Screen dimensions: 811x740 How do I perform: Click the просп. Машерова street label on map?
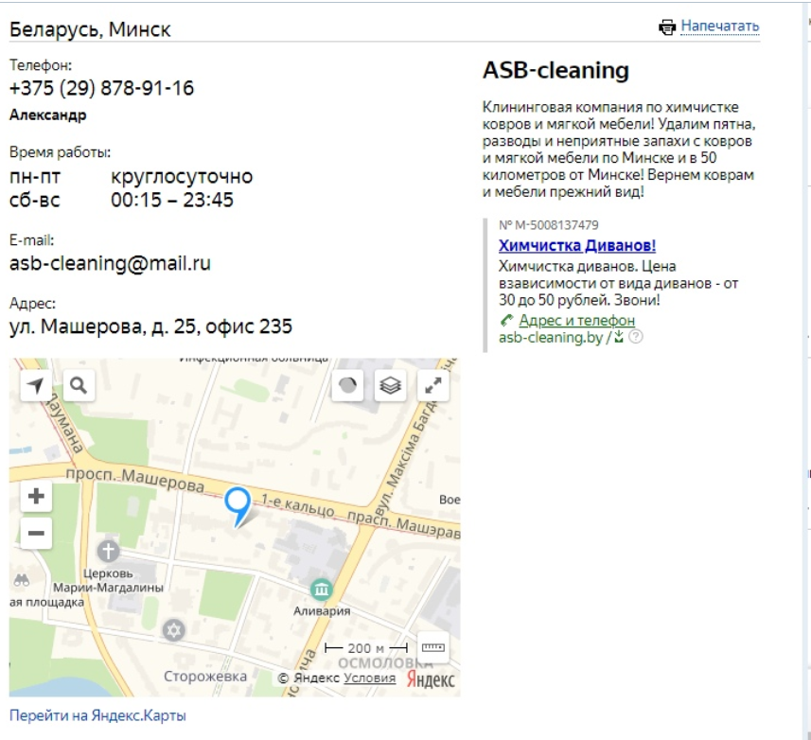pos(135,478)
